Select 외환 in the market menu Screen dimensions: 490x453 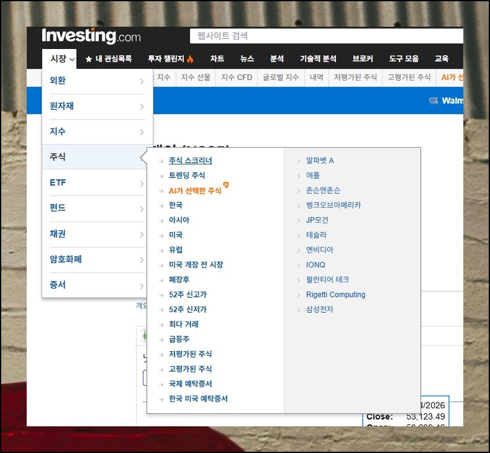click(x=58, y=81)
